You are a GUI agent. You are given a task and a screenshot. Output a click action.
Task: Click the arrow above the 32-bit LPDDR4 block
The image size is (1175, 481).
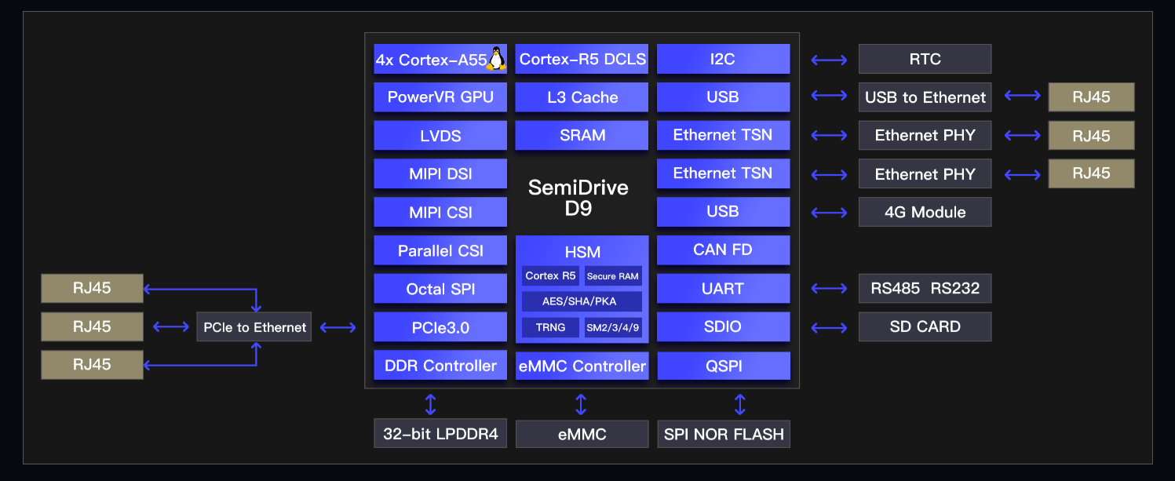pos(430,405)
